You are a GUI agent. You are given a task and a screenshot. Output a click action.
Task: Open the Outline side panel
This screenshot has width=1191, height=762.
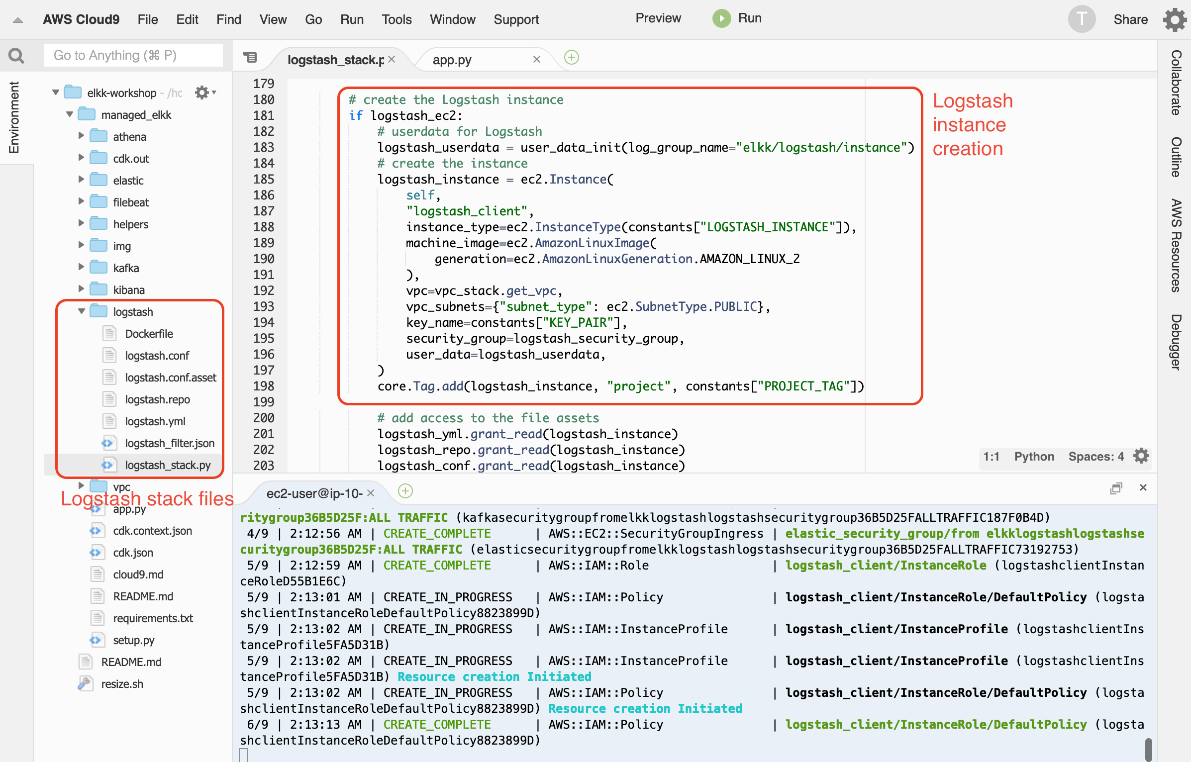1176,157
